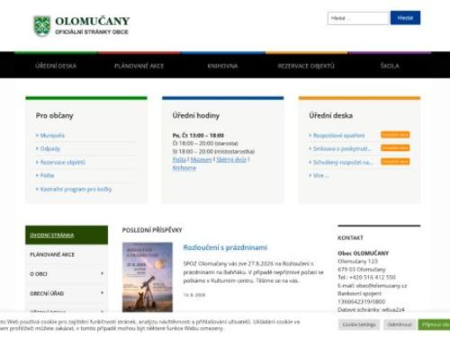
Task: Click Odmítnout in the cookie banner
Action: (x=400, y=324)
